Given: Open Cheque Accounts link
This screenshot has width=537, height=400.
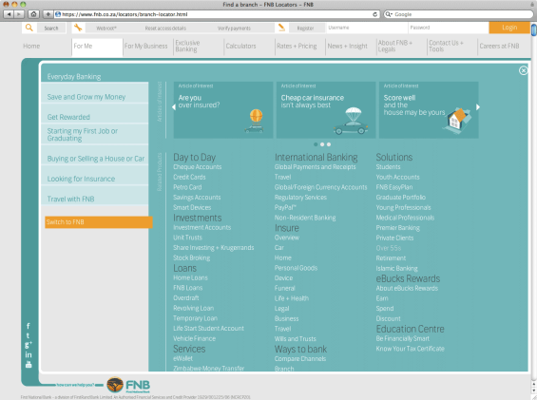Looking at the screenshot, I should coord(198,167).
